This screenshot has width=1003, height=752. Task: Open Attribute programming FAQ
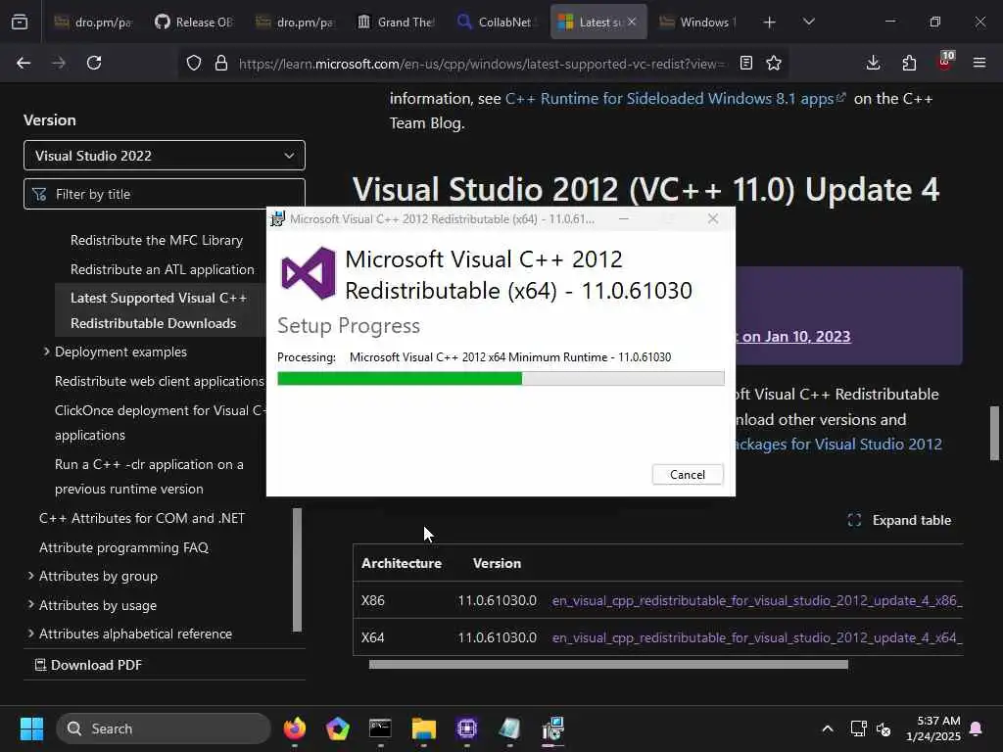pos(124,547)
